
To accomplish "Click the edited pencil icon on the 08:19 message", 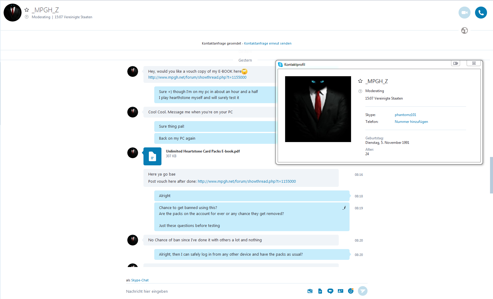I will coord(344,208).
